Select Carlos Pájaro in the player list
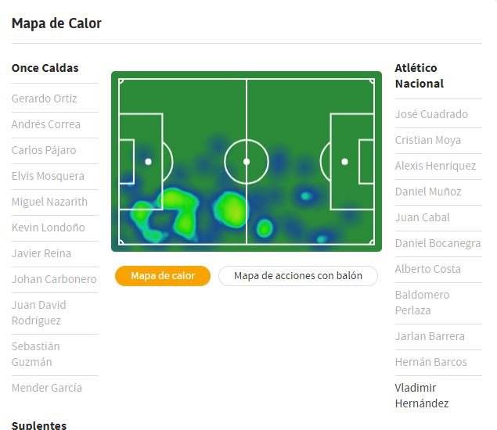The height and width of the screenshot is (430, 497). (44, 150)
